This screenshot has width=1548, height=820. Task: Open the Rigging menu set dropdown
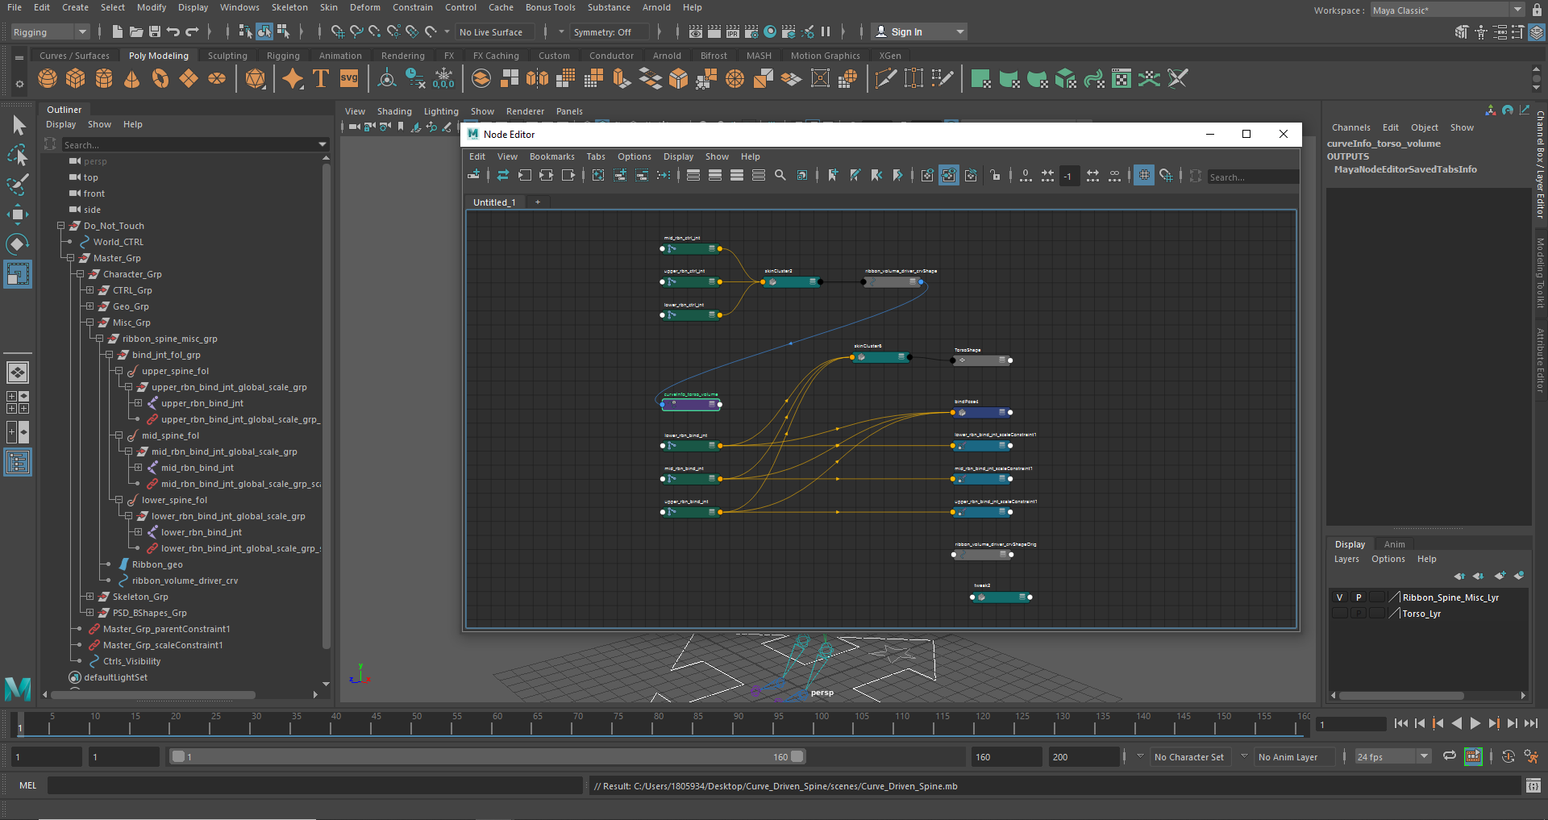click(x=50, y=32)
